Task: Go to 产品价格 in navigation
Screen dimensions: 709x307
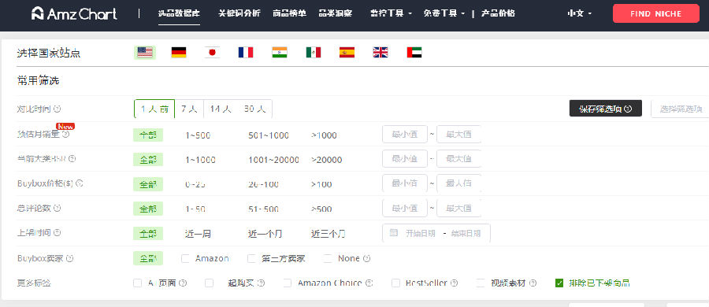Action: pyautogui.click(x=498, y=13)
